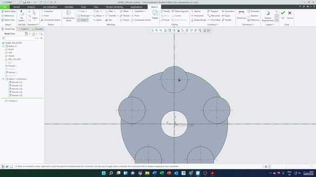Apply the Mid-point constraint
This screenshot has width=316, height=177.
pos(213,16)
